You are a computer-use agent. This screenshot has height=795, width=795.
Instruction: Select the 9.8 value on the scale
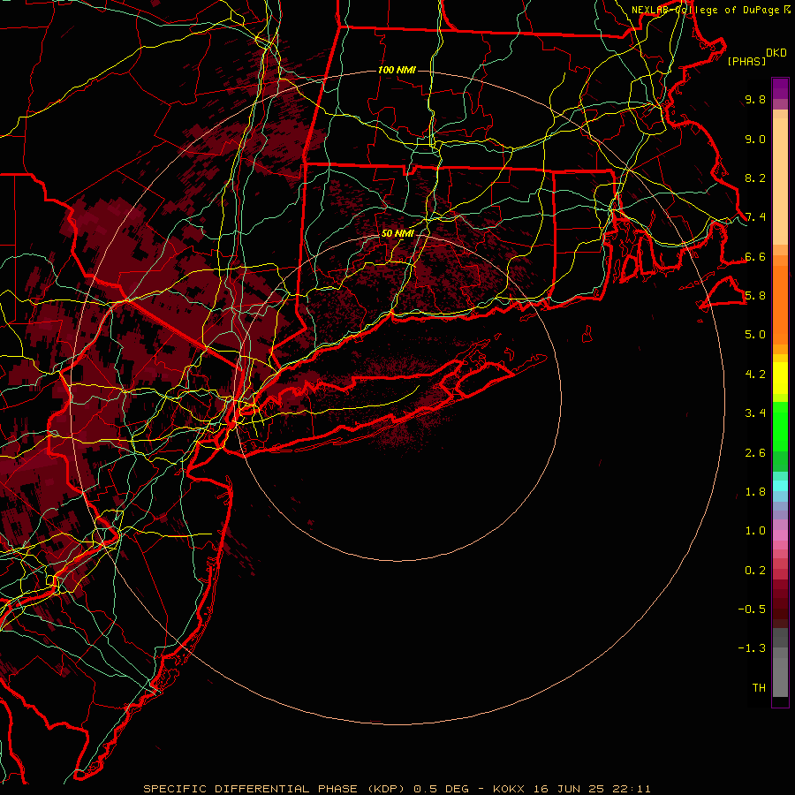click(x=755, y=99)
